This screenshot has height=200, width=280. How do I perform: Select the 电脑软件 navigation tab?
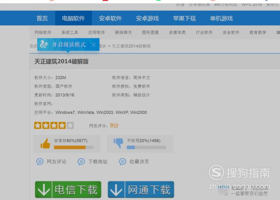pos(73,18)
